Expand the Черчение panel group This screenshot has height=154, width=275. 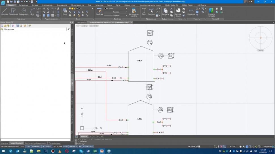click(20, 19)
